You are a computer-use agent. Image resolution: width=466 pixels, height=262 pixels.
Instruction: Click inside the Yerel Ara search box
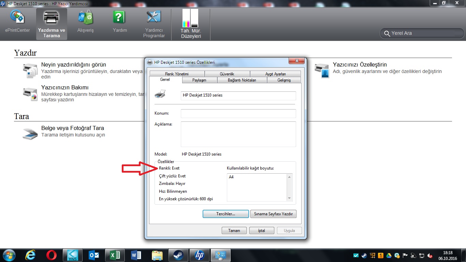422,33
